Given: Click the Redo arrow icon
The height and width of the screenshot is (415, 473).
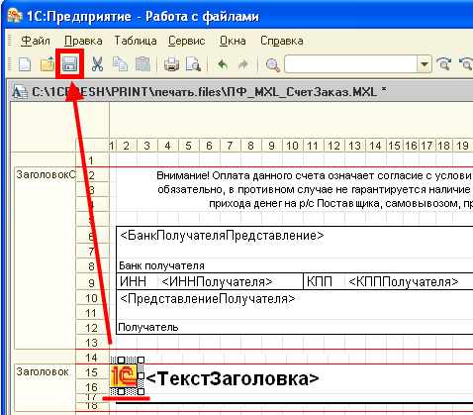Looking at the screenshot, I should (x=243, y=64).
